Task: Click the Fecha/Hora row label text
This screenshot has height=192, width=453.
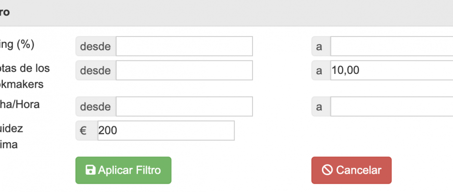Action: tap(20, 105)
